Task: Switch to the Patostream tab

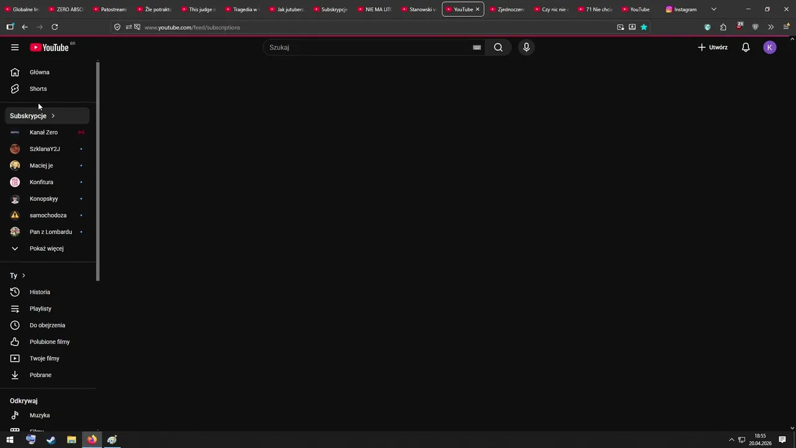Action: point(110,9)
